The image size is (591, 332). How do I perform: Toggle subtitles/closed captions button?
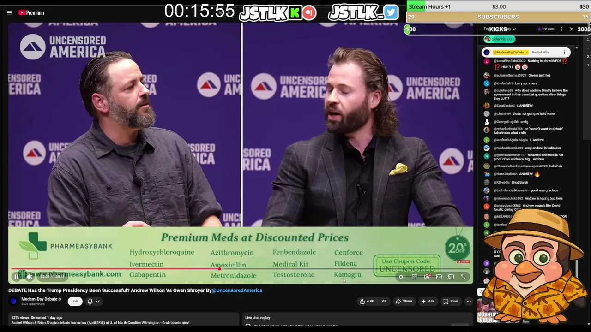(415, 277)
